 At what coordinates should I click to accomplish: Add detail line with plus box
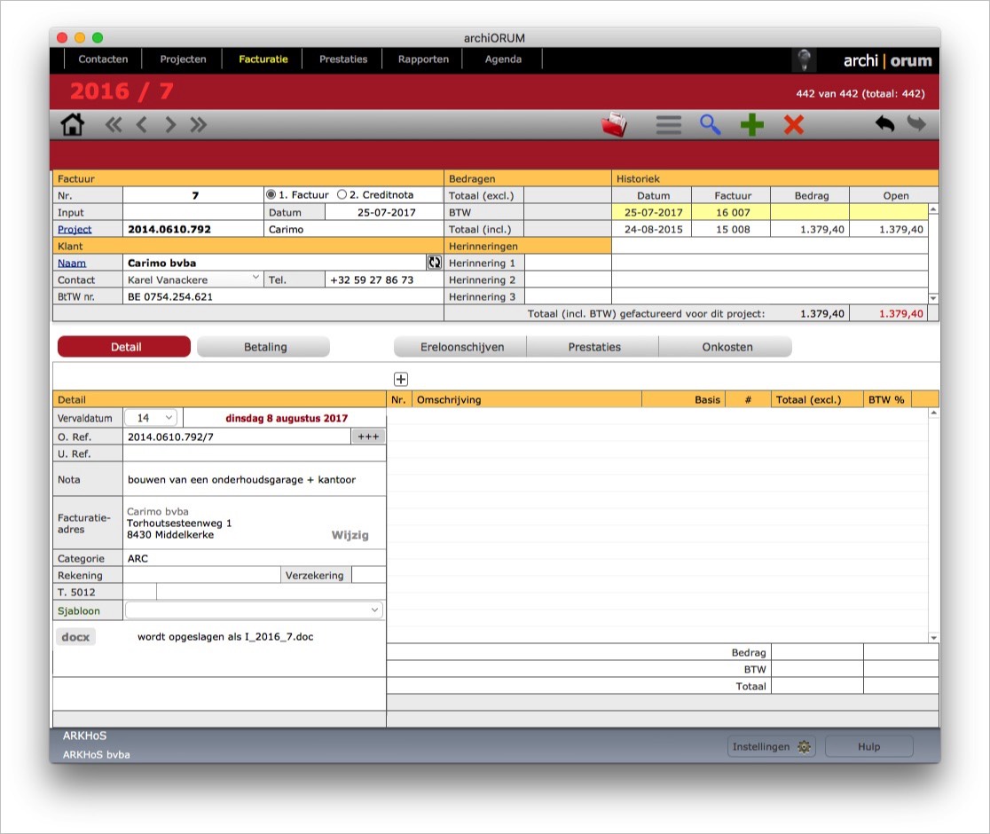(401, 379)
